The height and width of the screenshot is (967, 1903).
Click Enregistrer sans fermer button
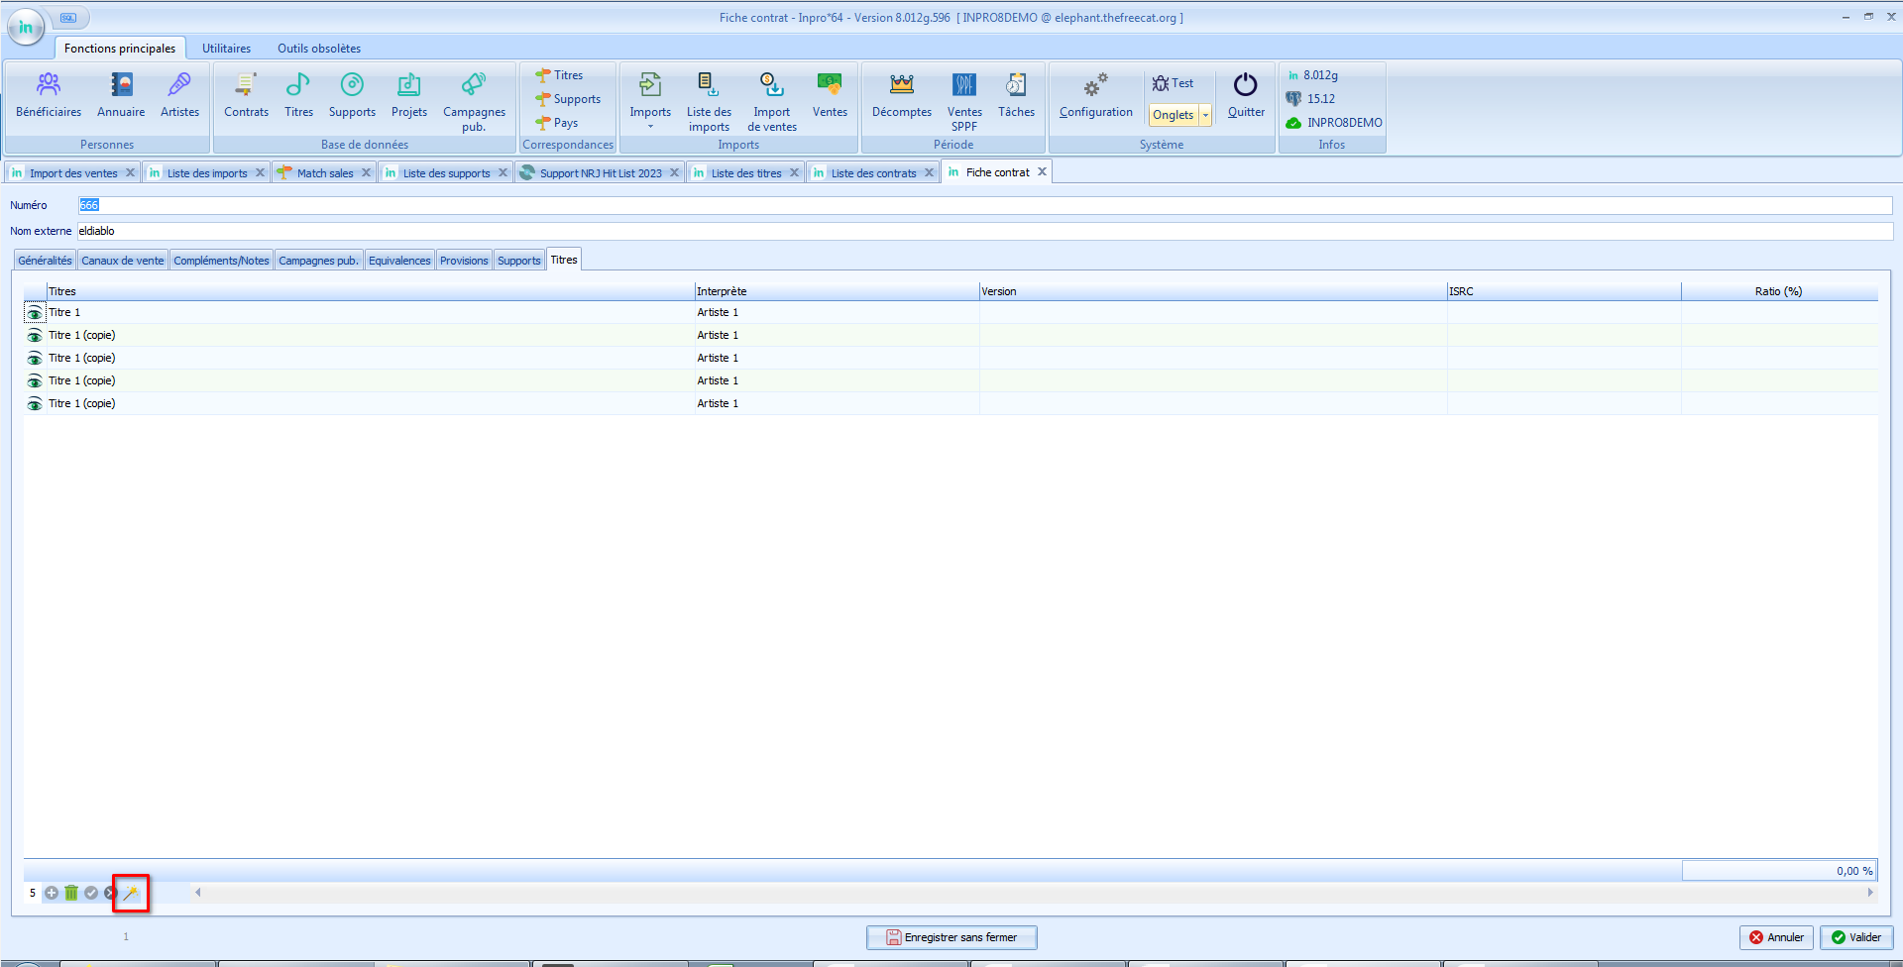tap(951, 937)
